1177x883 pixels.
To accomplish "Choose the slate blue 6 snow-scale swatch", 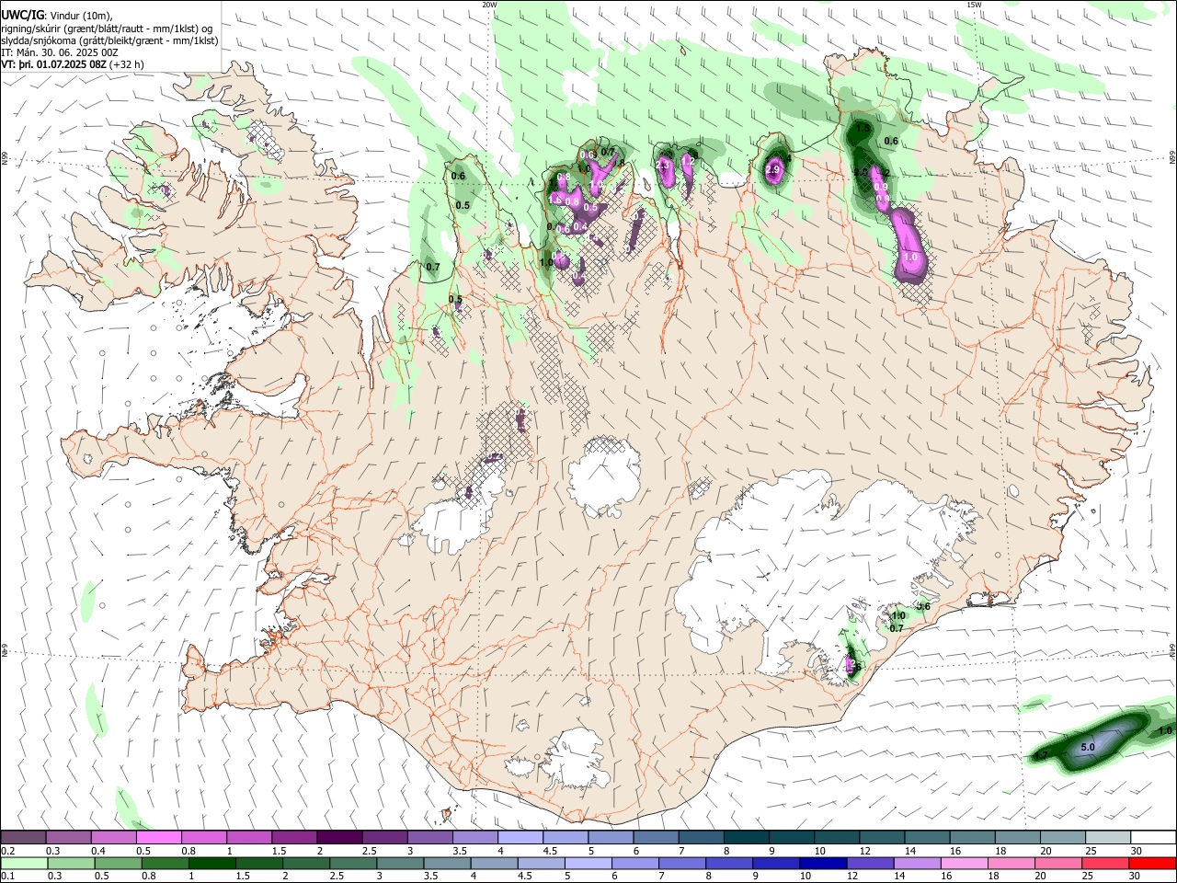I will click(656, 837).
